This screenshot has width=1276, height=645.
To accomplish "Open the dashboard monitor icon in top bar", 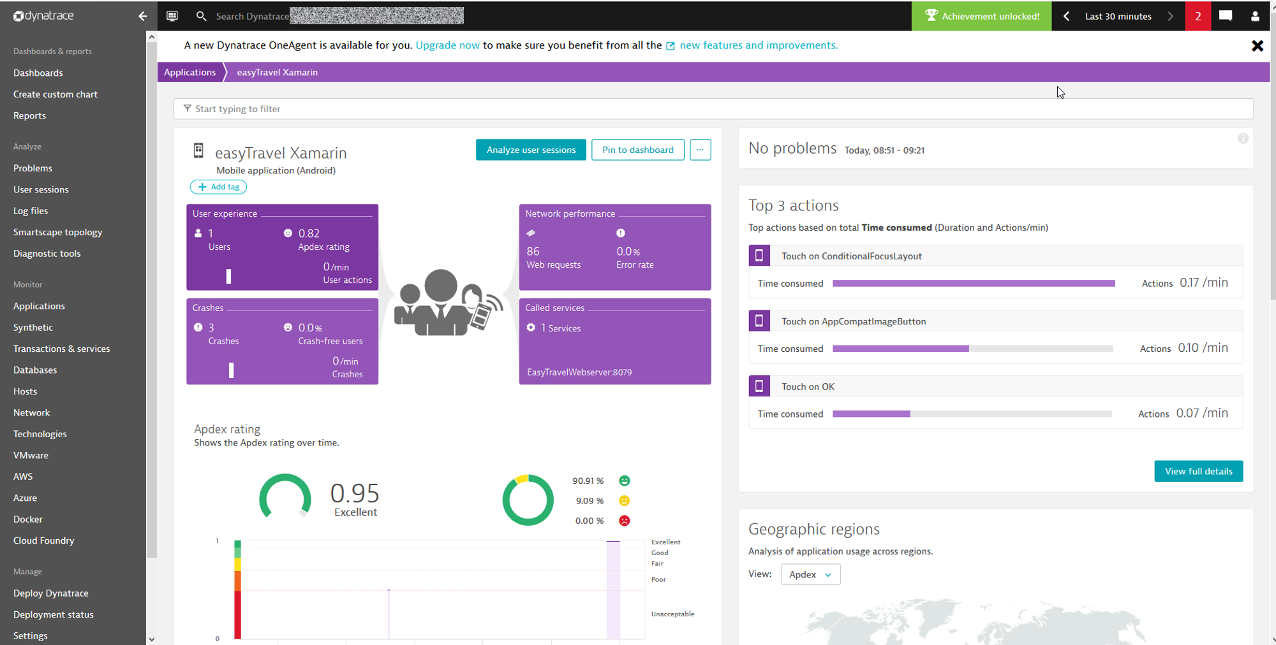I will pos(172,16).
